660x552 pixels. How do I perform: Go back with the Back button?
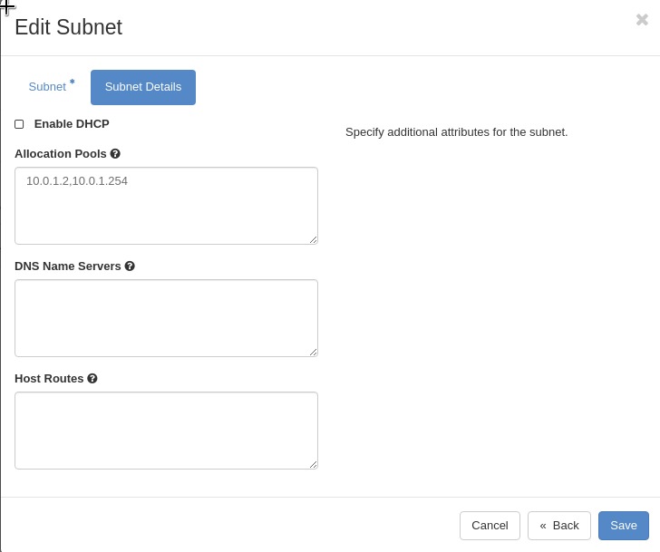point(558,526)
